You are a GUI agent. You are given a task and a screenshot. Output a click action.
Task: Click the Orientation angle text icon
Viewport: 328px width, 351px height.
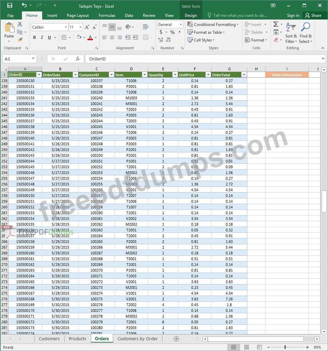click(128, 27)
